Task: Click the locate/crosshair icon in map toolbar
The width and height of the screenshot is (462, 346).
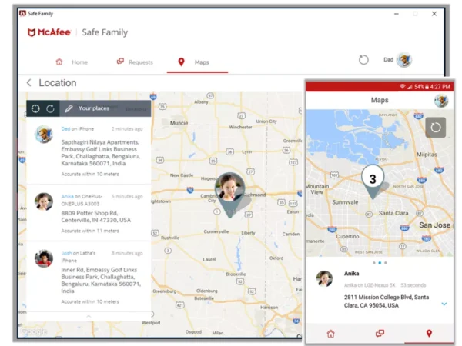Action: (x=36, y=108)
